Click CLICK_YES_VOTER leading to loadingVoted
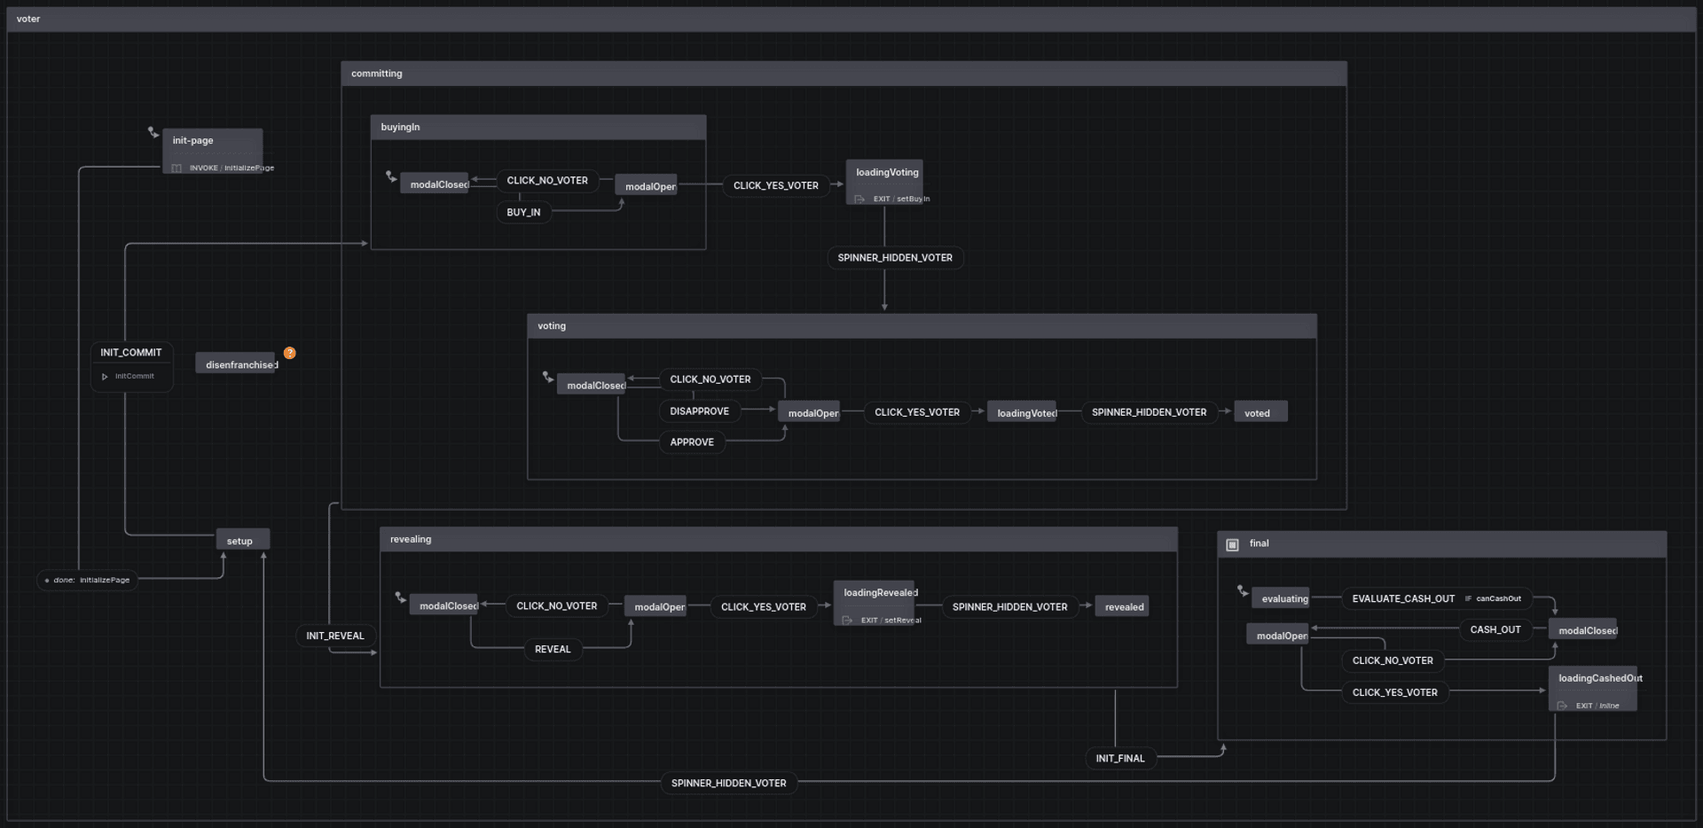Viewport: 1703px width, 828px height. (917, 412)
